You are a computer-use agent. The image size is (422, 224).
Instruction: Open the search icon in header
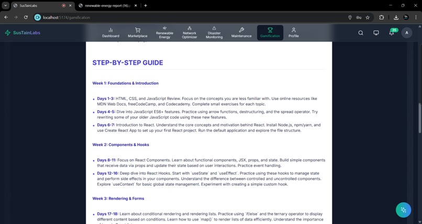click(x=361, y=33)
